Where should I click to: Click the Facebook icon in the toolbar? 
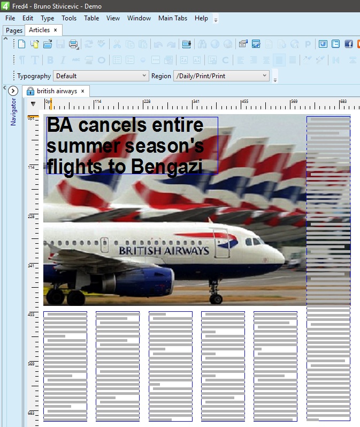tap(349, 44)
